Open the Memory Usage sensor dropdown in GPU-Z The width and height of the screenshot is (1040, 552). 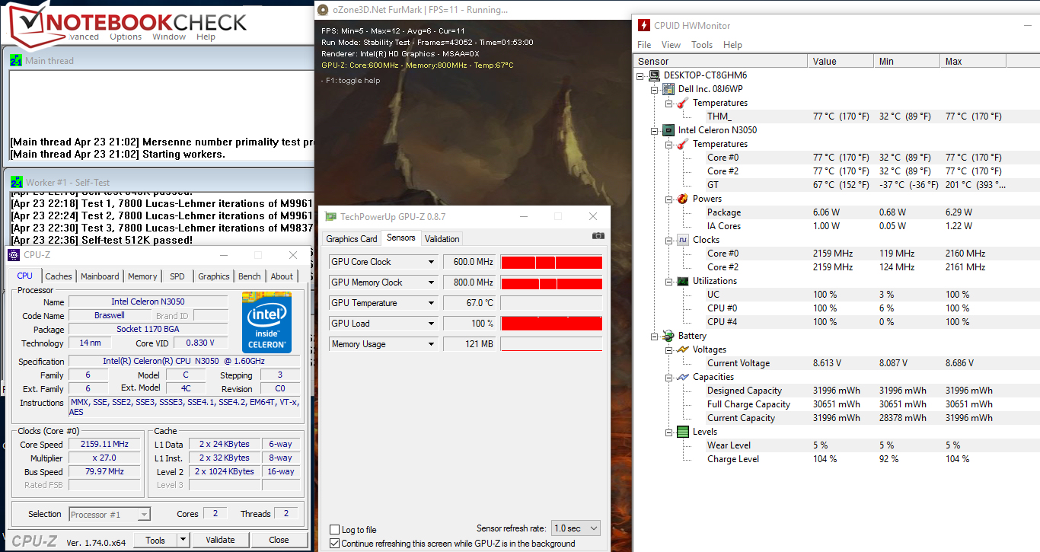point(431,344)
